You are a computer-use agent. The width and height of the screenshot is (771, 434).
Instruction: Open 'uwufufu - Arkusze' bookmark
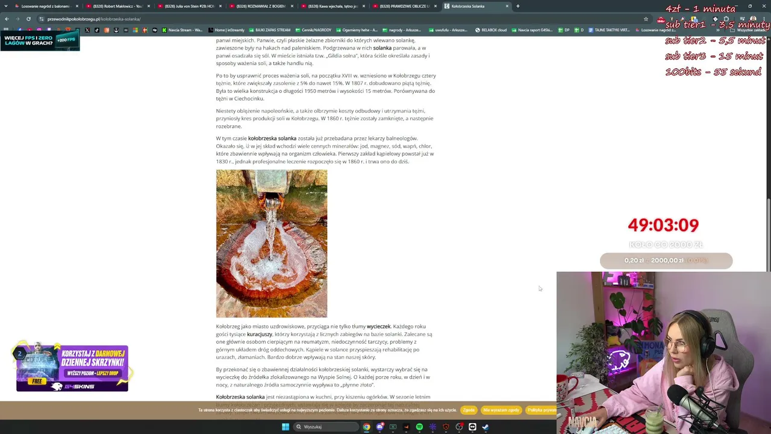(447, 30)
